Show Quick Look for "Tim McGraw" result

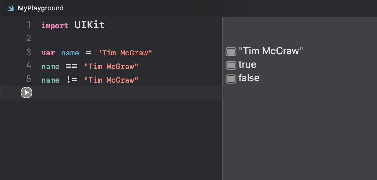coord(231,51)
